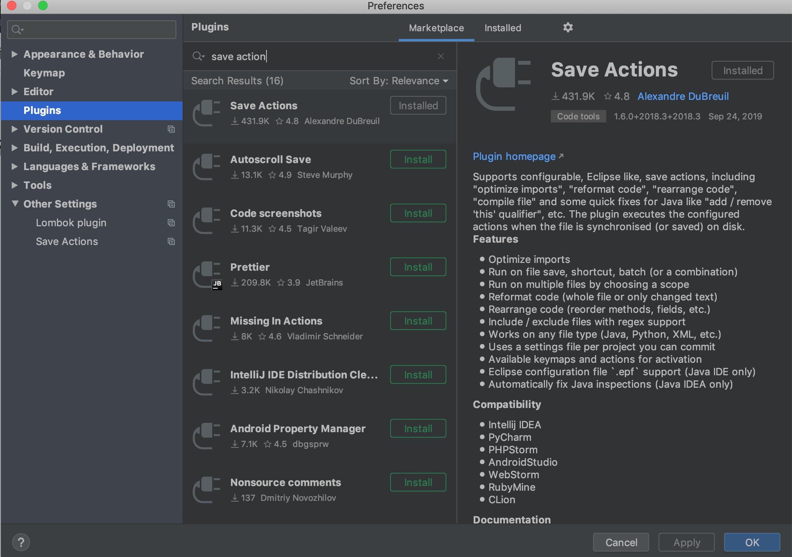Install the Code screenshots plugin
This screenshot has width=792, height=557.
417,213
